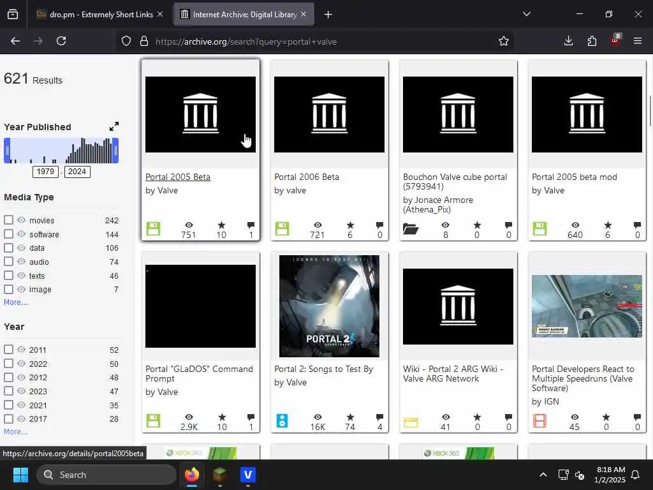Image resolution: width=653 pixels, height=490 pixels.
Task: Bookmark this page with the star icon
Action: (x=504, y=41)
